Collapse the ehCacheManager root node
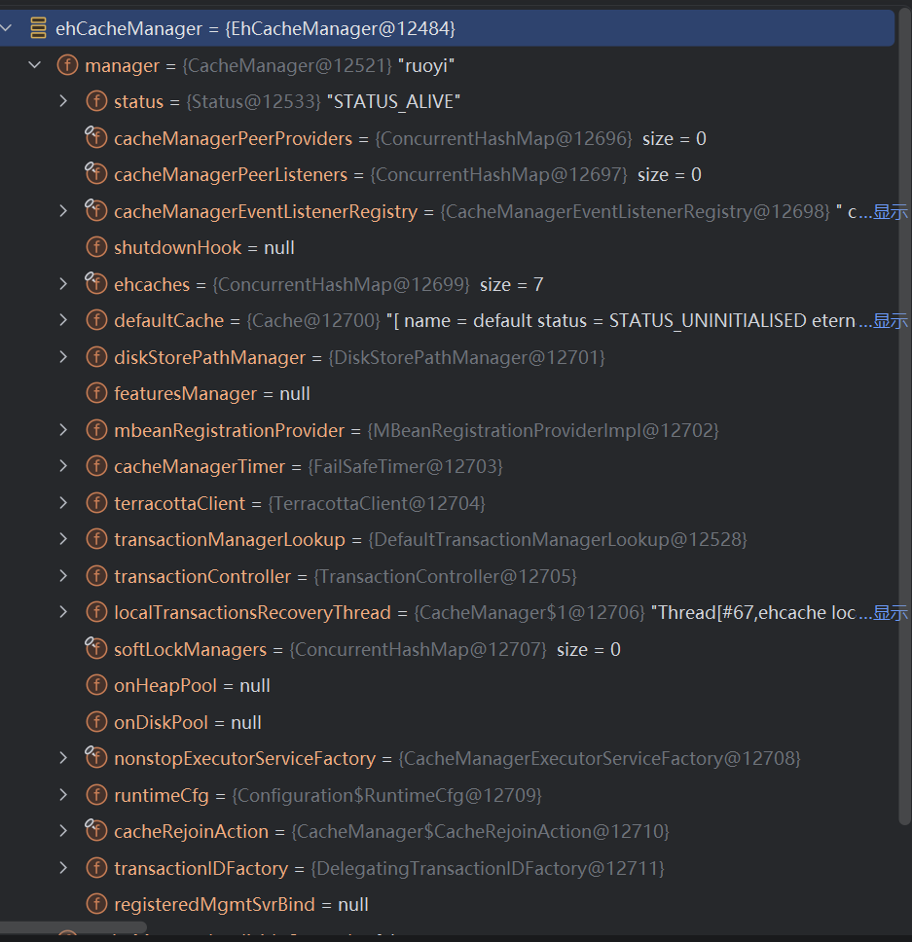The width and height of the screenshot is (912, 942). click(x=6, y=27)
